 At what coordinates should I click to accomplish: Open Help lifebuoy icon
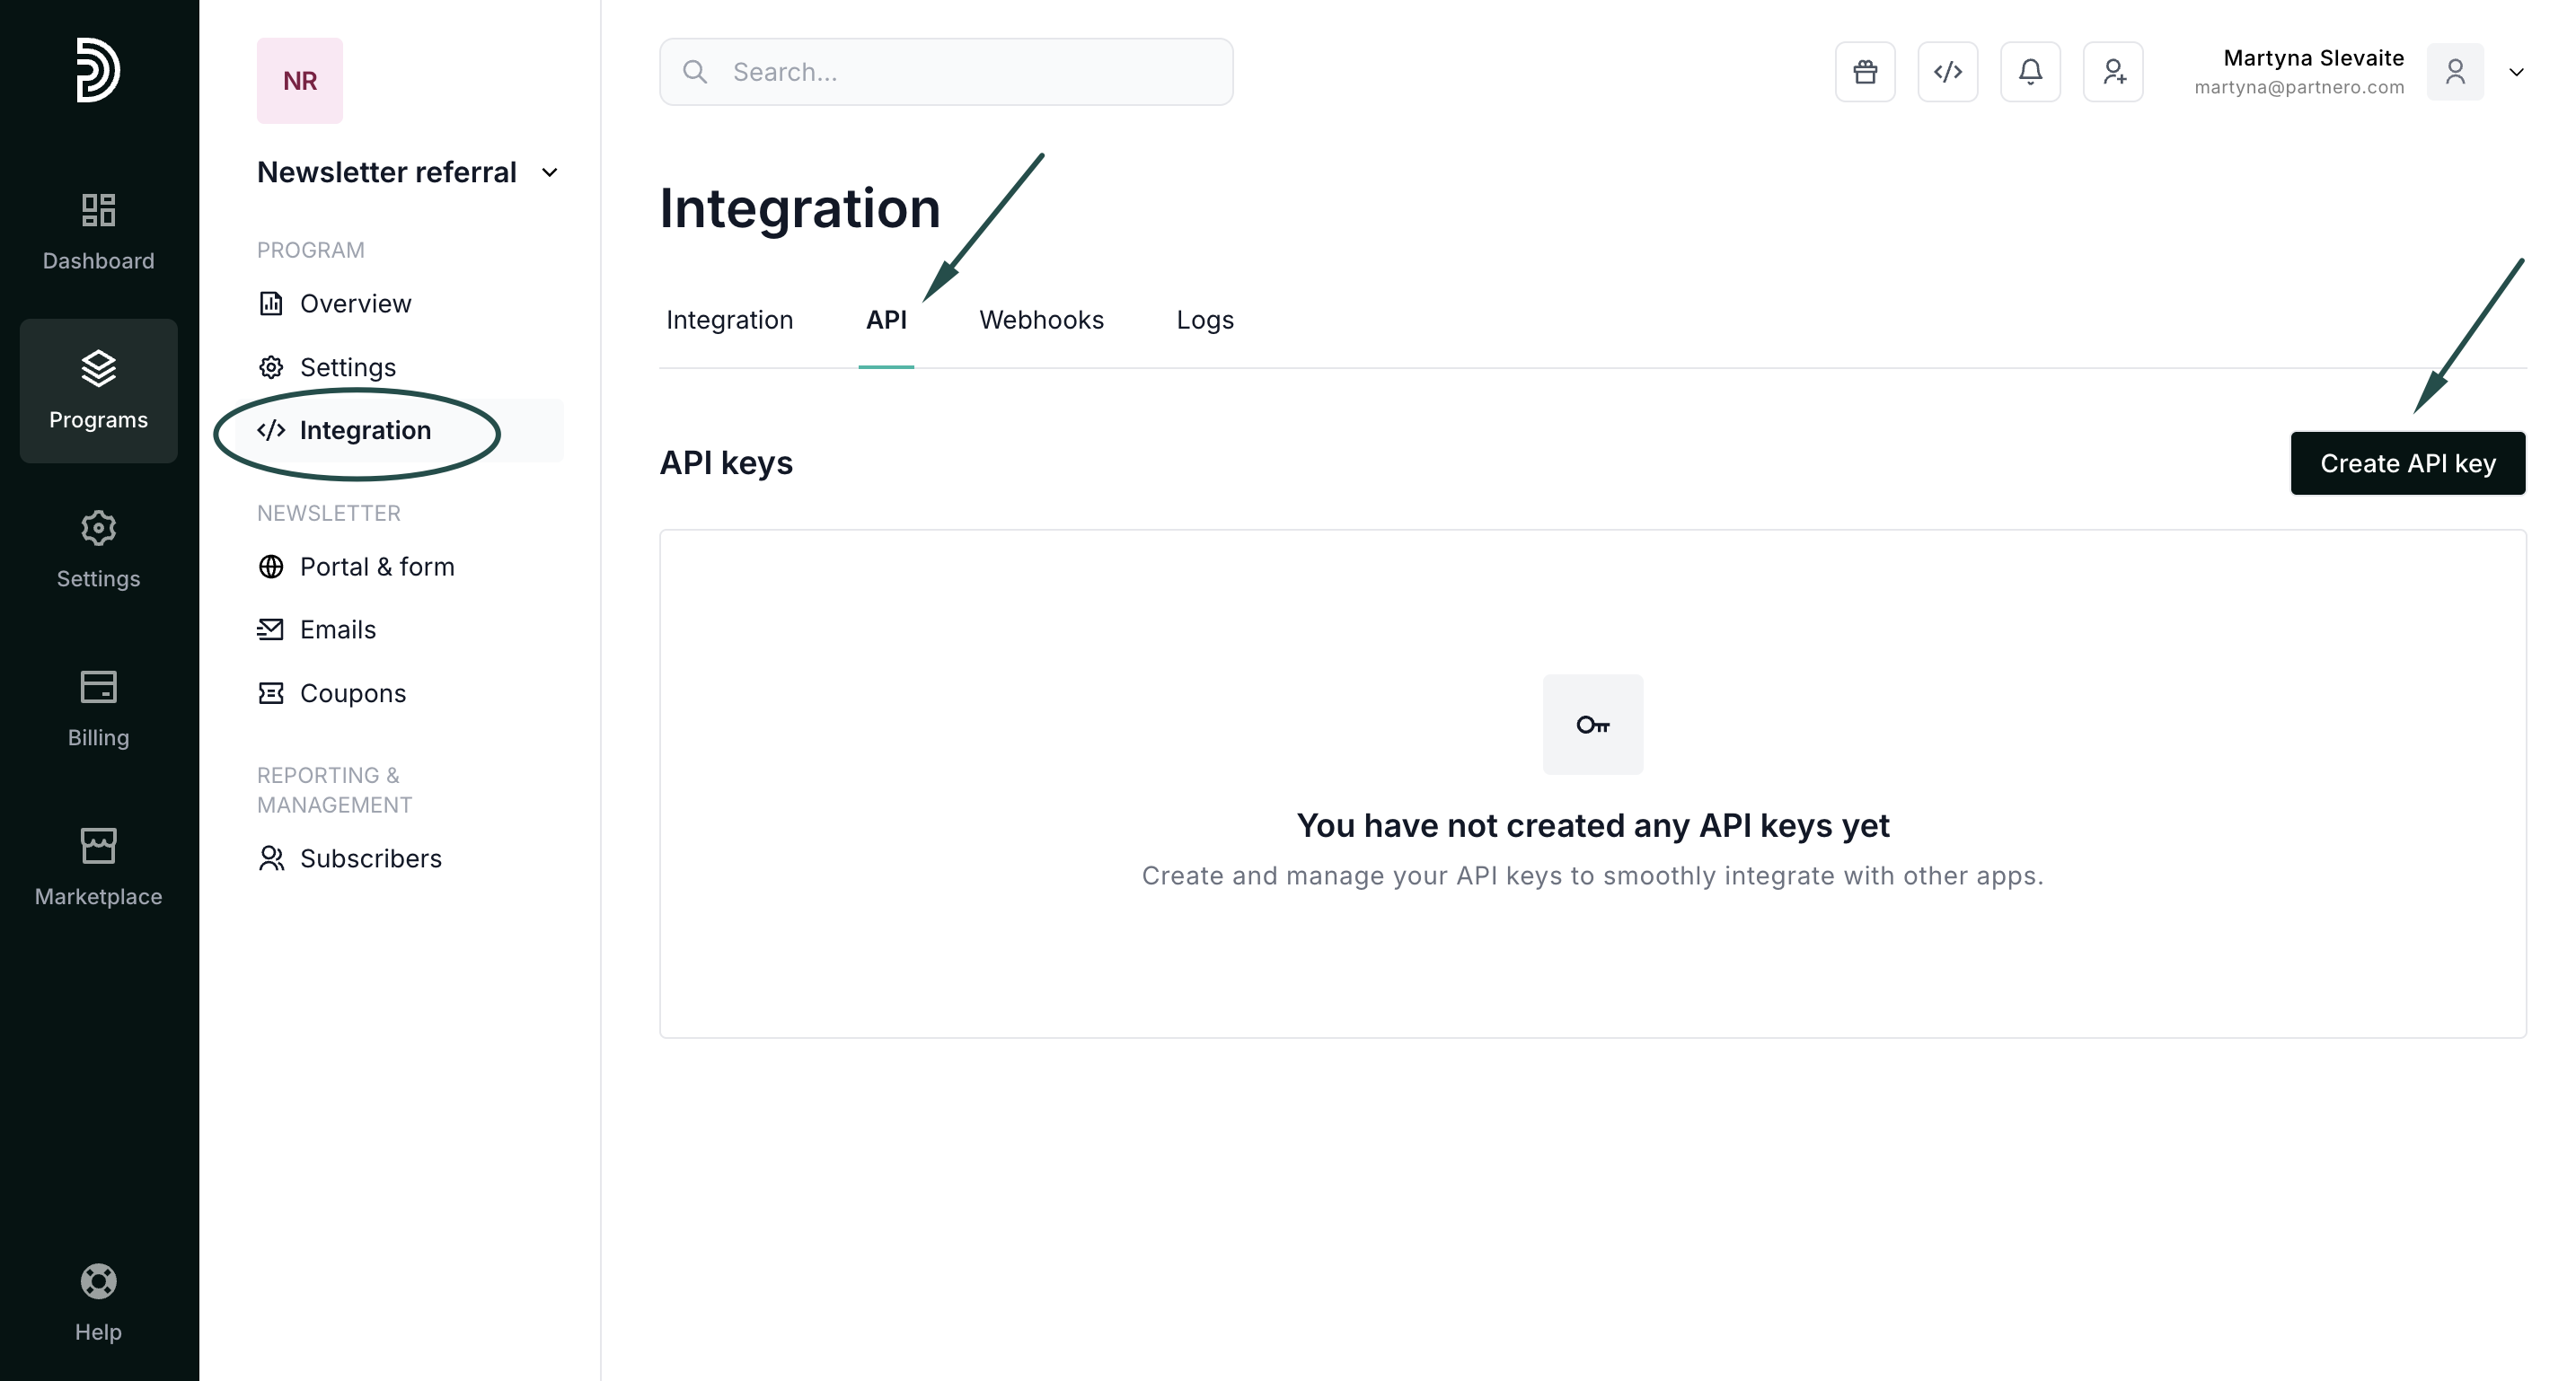[98, 1302]
